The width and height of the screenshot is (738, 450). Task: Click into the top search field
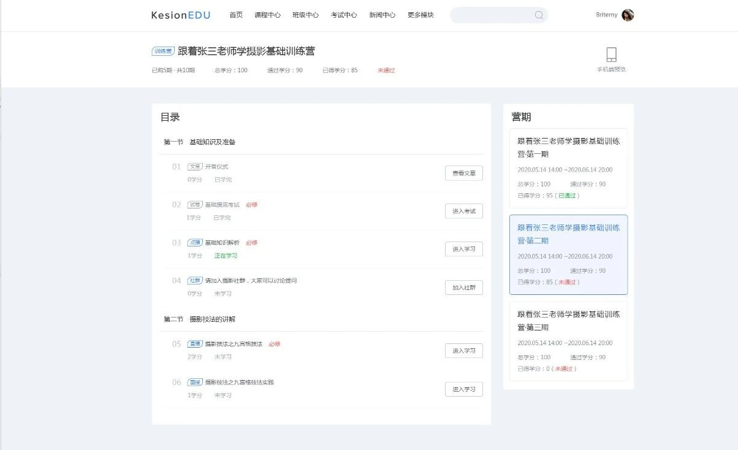pos(490,15)
